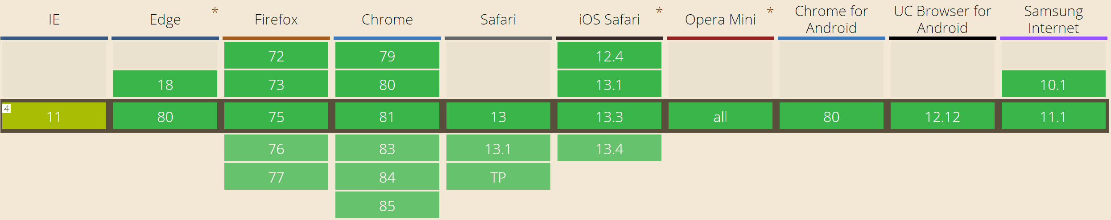Click the UC Browser for Android header
Image resolution: width=1111 pixels, height=220 pixels.
(942, 20)
